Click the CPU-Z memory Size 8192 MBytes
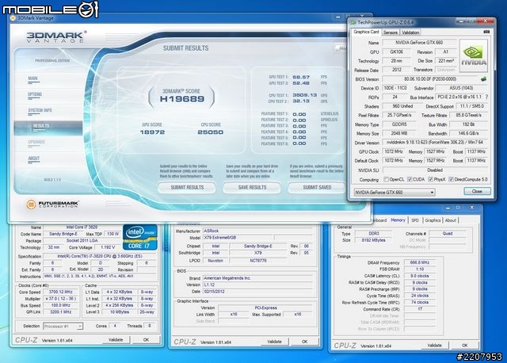507x363 pixels. [374, 240]
